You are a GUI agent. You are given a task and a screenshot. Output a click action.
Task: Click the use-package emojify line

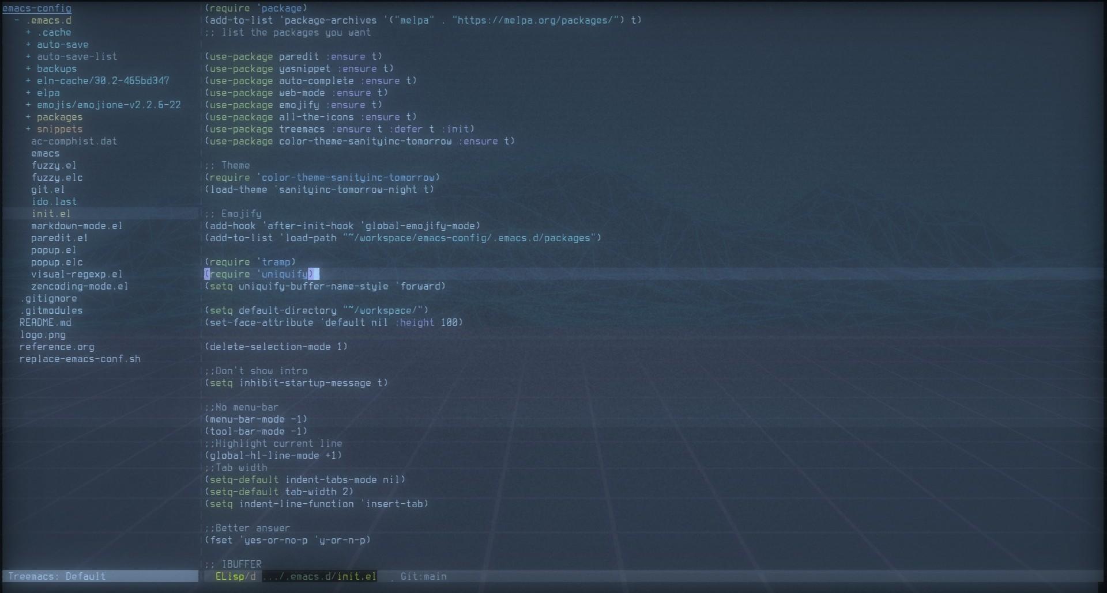tap(293, 105)
